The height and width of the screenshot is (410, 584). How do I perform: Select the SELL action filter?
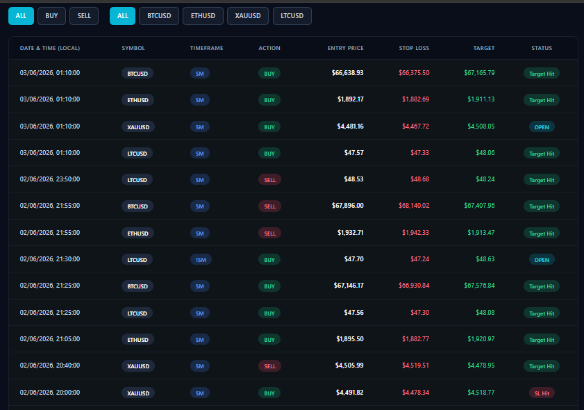[84, 16]
